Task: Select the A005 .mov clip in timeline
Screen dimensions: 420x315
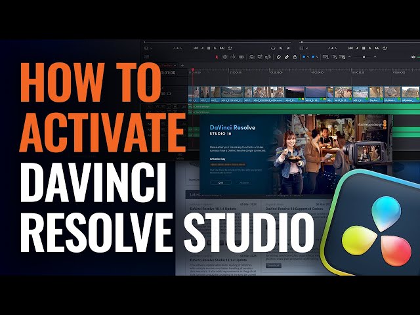Action: [x=268, y=94]
